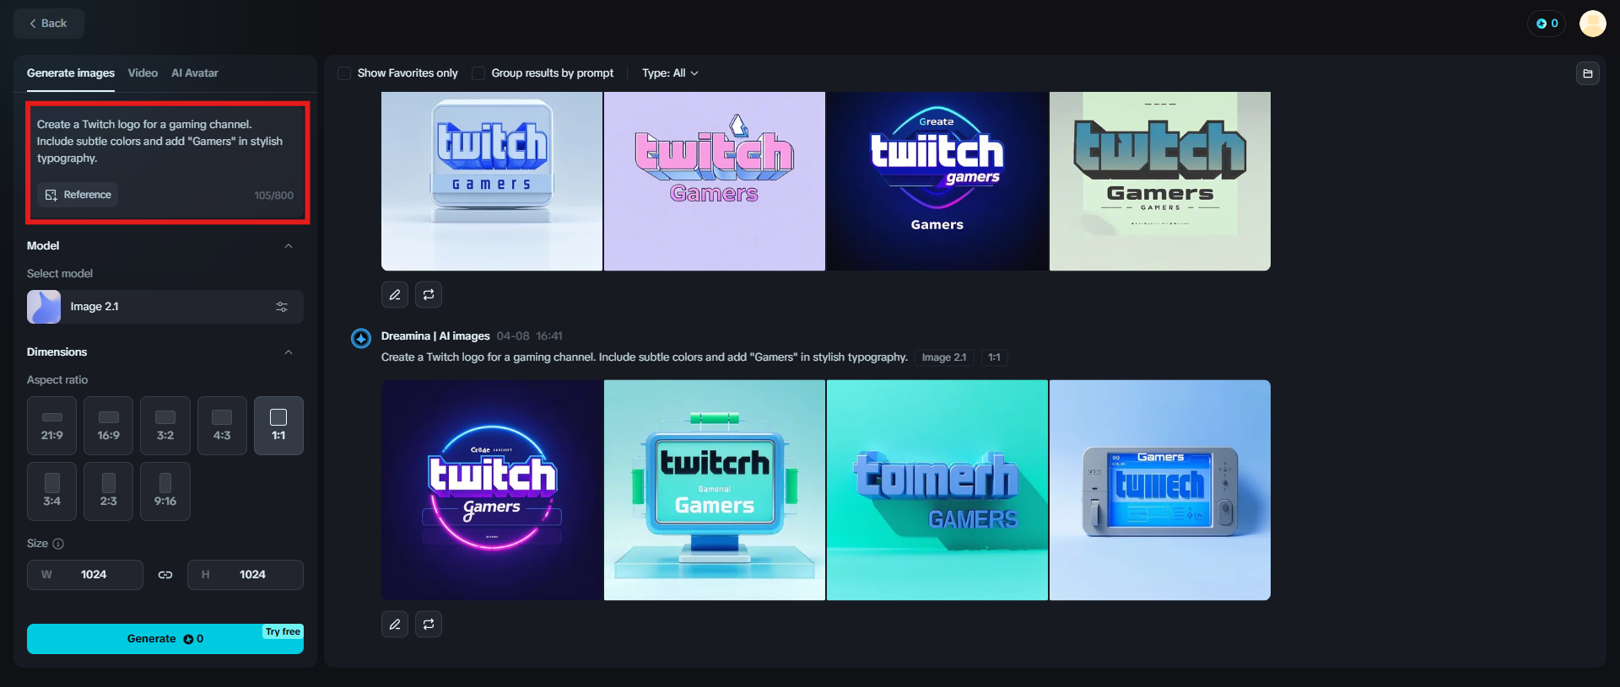Open the AI Avatar tab
Viewport: 1620px width, 687px height.
[195, 73]
